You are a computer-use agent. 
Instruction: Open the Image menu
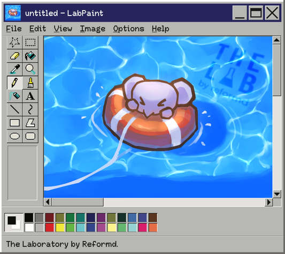[93, 29]
